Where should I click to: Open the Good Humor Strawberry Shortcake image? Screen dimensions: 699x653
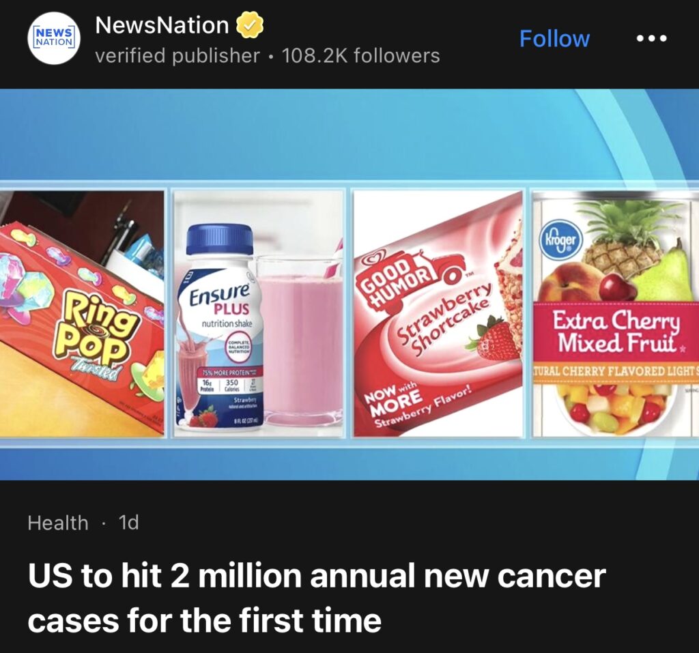click(438, 314)
